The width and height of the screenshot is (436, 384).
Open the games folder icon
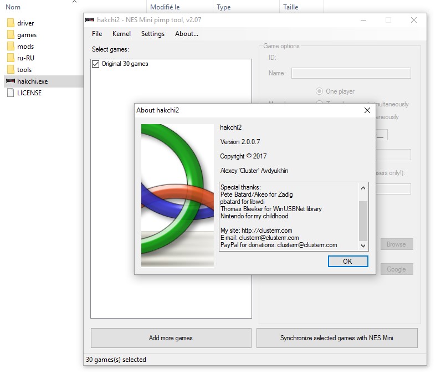coord(11,34)
